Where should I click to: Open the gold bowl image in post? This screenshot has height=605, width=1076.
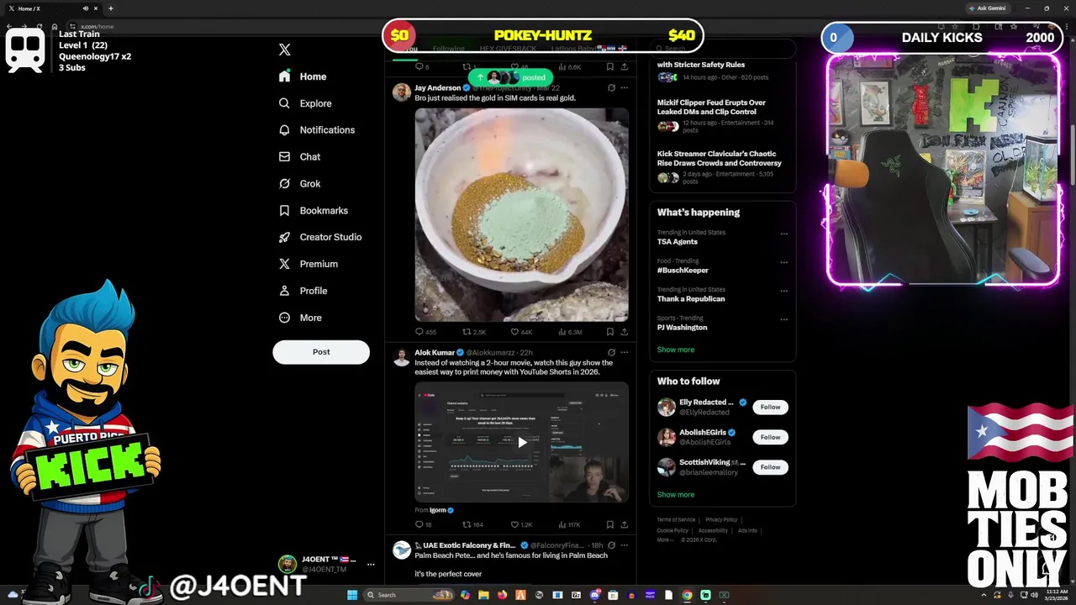click(x=521, y=214)
